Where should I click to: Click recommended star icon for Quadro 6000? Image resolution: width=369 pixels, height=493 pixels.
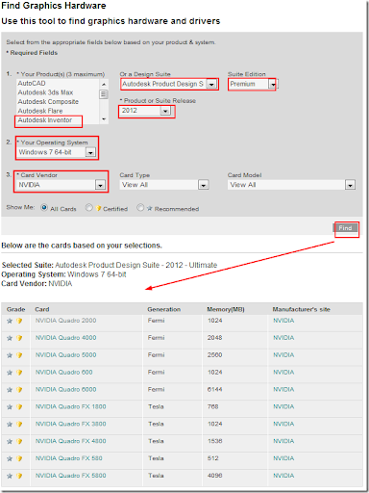click(x=10, y=390)
